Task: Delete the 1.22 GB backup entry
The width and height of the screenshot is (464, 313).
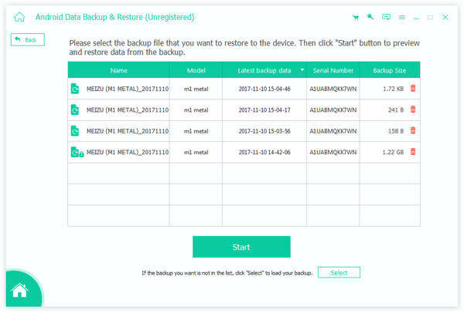Action: pyautogui.click(x=413, y=152)
